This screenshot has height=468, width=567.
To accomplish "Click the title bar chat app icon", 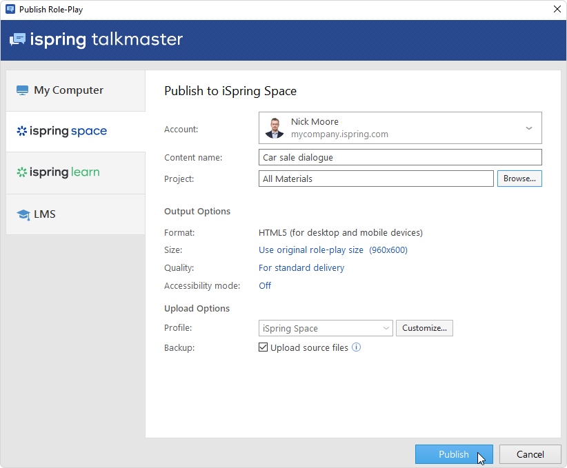I will pyautogui.click(x=10, y=10).
